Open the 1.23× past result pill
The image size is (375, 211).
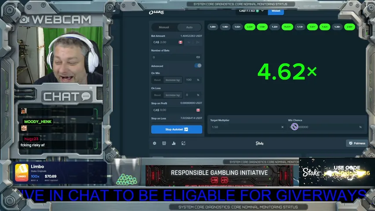275,27
